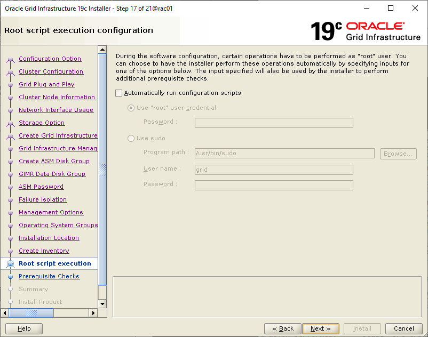Go to Storage Option step

[42, 123]
